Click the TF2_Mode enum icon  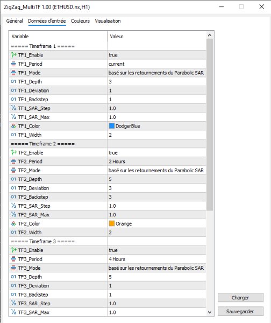pos(13,170)
